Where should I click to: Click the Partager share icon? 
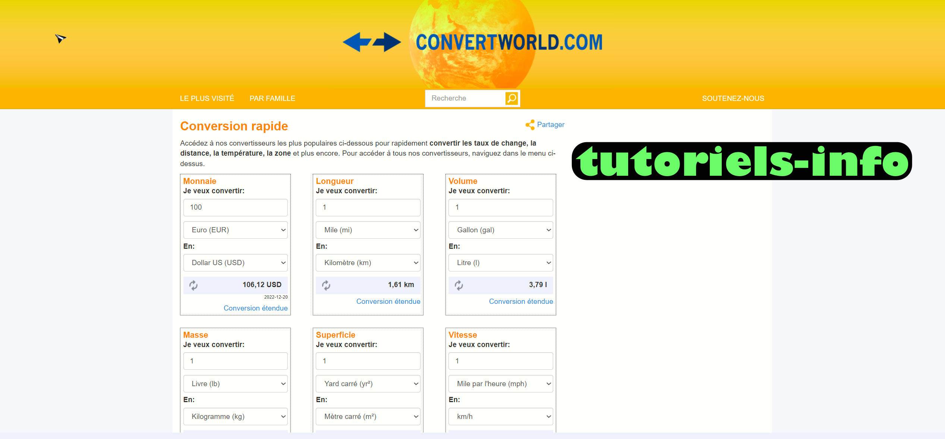click(530, 125)
